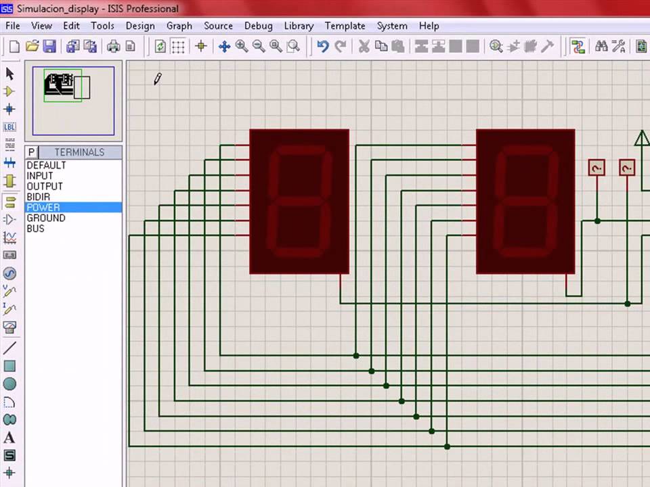Select the Device Pins Mode tool
650x487 pixels.
pos(9,219)
